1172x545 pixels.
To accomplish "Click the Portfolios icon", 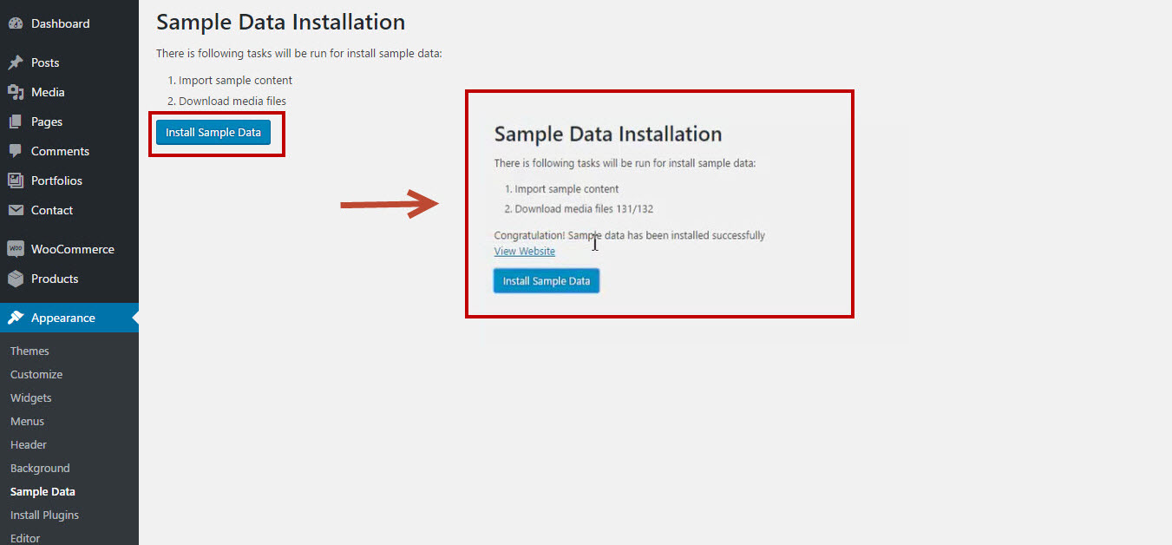I will coord(16,181).
